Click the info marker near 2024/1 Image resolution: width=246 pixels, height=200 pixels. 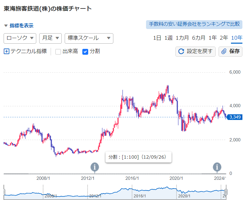(x=217, y=167)
